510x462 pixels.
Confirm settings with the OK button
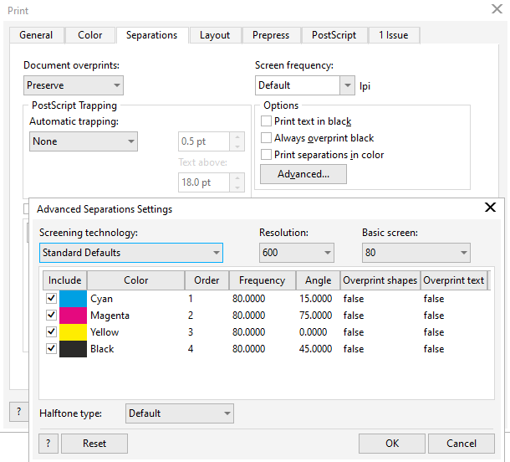coord(392,444)
